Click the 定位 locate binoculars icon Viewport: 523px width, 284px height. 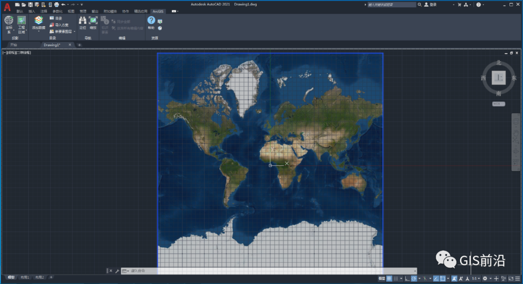[x=82, y=21]
